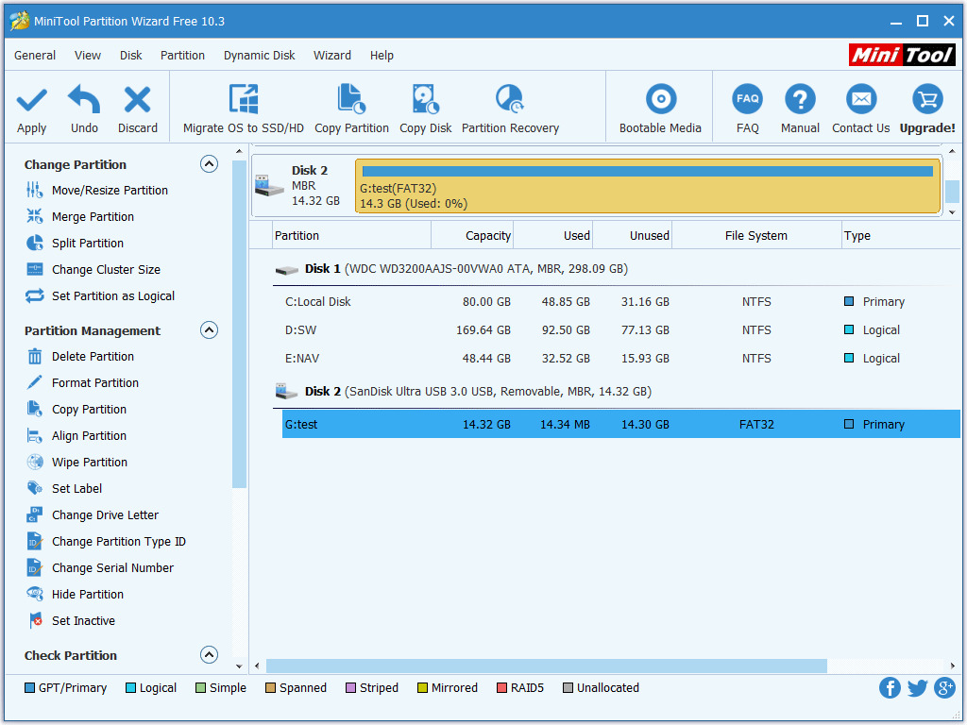Open Migrate OS to SSD/HD wizard

(244, 100)
